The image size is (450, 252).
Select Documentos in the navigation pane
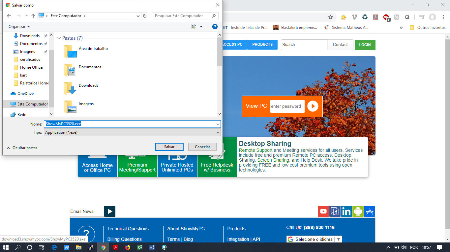point(31,44)
